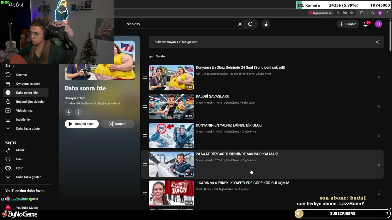Open '24 SAAT RÜZGAR TÜRBİNİNDE' video thumbnail
This screenshot has height=220, width=392.
point(171,164)
